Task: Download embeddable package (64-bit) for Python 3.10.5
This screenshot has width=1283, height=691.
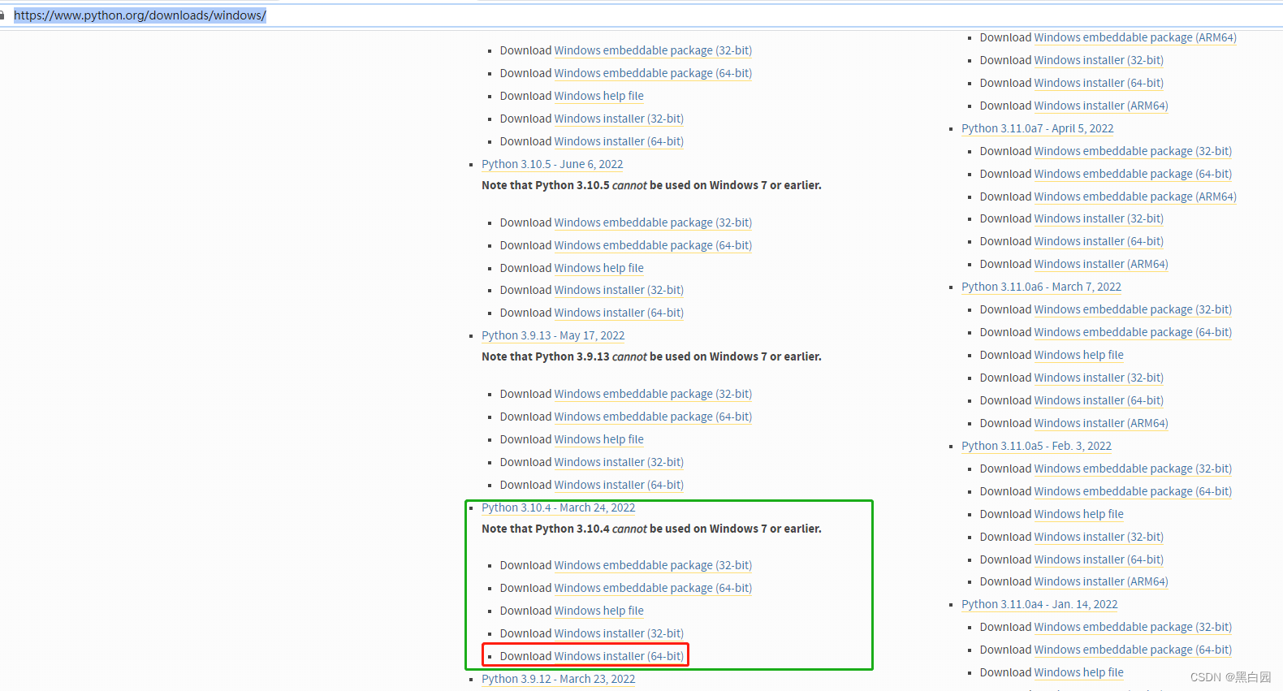Action: click(x=653, y=245)
